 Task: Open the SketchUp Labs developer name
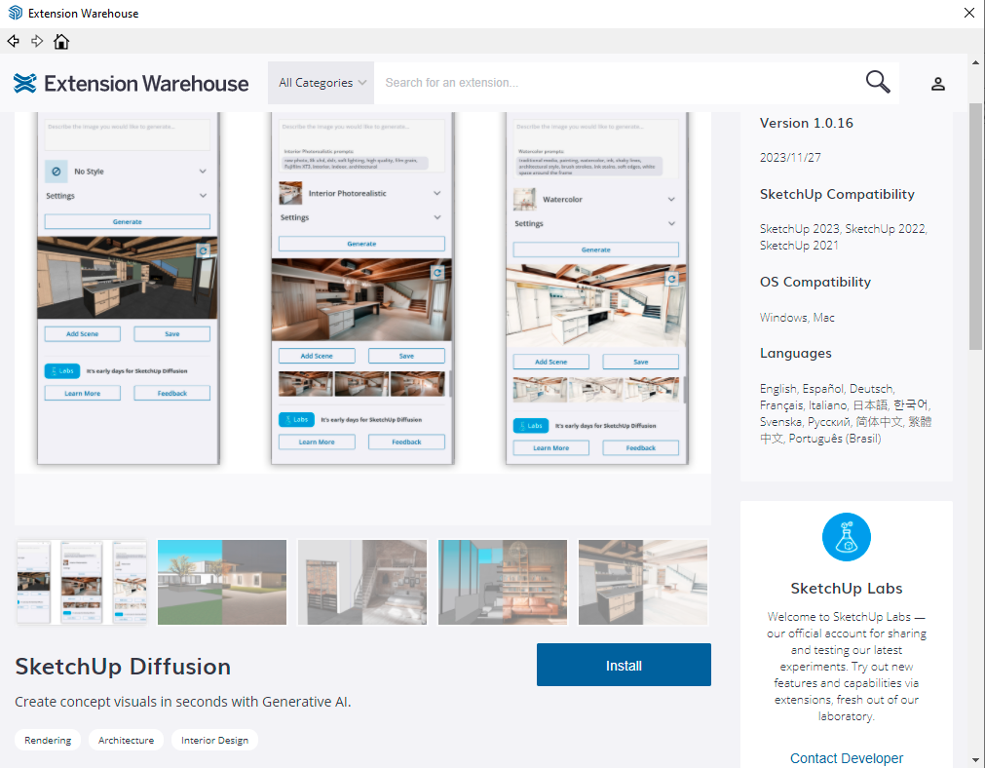point(847,589)
